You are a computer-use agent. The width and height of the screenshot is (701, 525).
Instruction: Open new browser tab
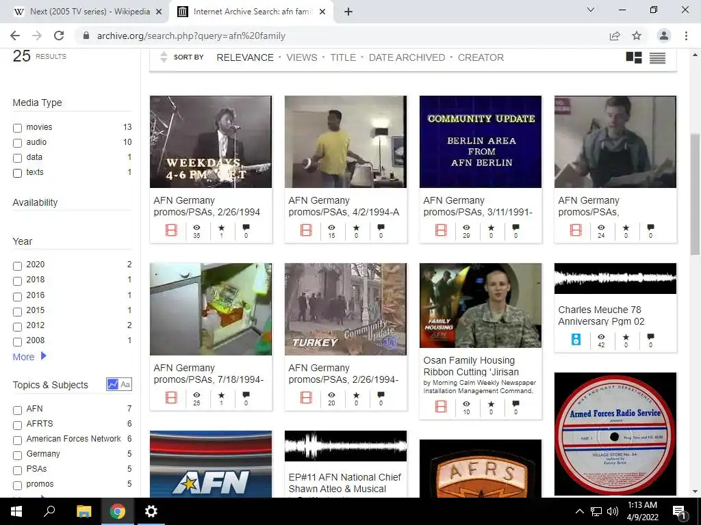348,12
